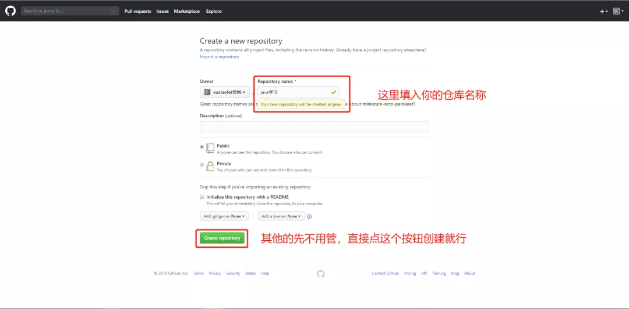This screenshot has width=629, height=309.
Task: Select the Private radio button
Action: click(202, 164)
